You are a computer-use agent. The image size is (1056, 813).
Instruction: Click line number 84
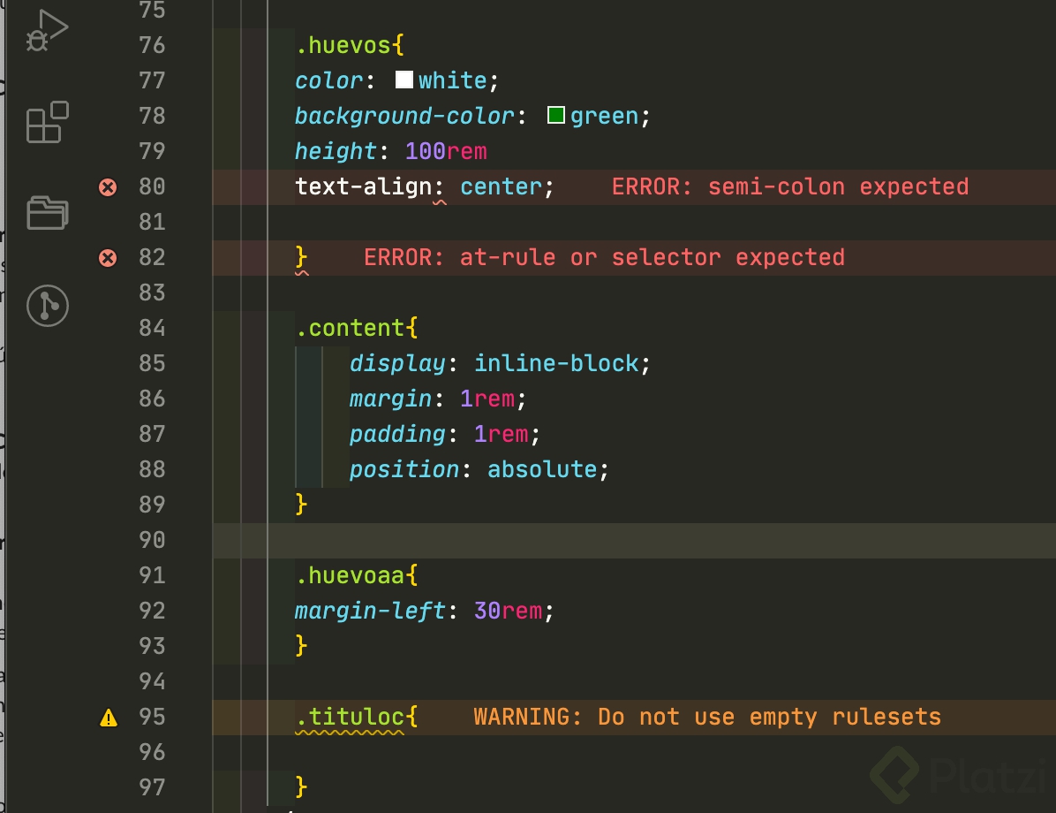[152, 328]
